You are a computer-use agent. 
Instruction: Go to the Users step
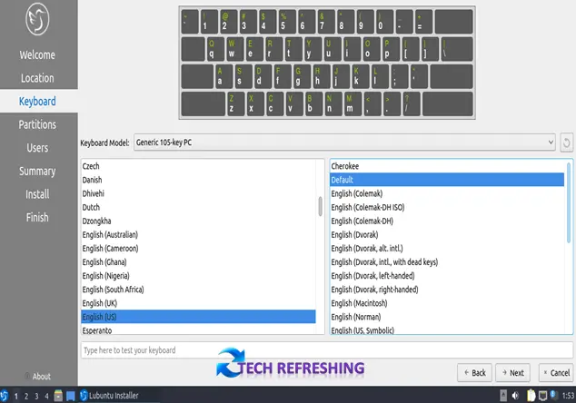[x=37, y=148]
